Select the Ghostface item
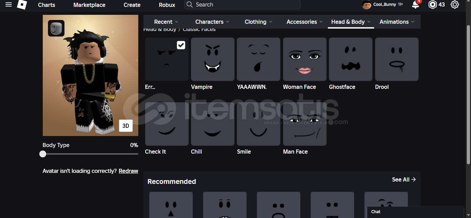Image resolution: width=471 pixels, height=218 pixels. pyautogui.click(x=351, y=59)
